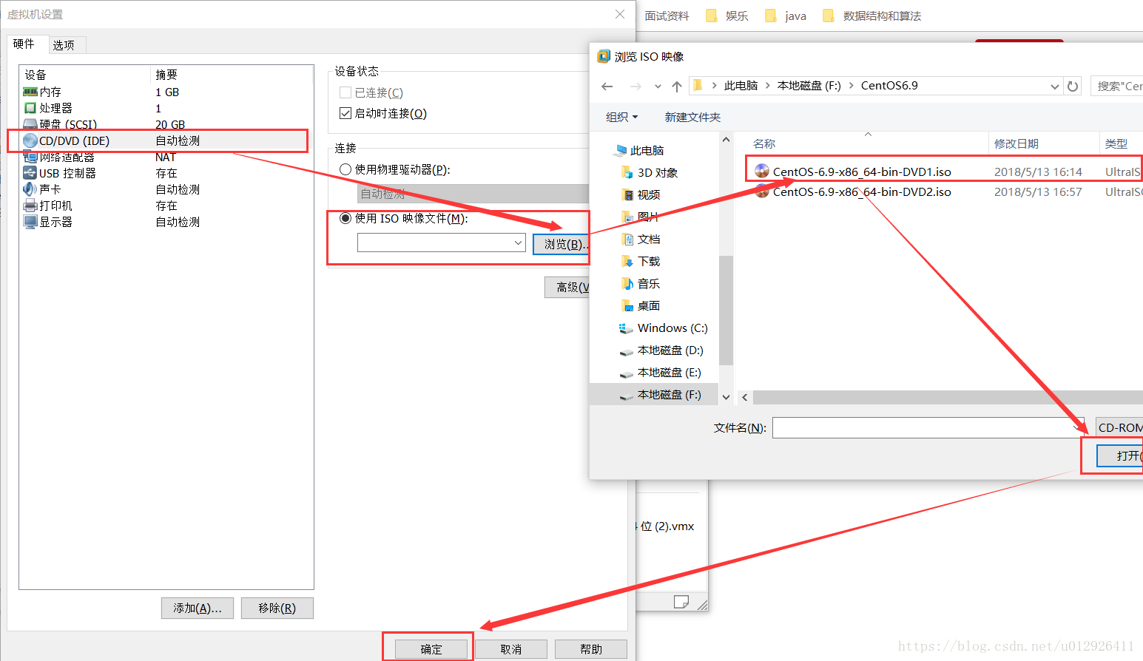This screenshot has width=1143, height=661.
Task: Select the 声卡 sound card icon
Action: click(x=30, y=189)
